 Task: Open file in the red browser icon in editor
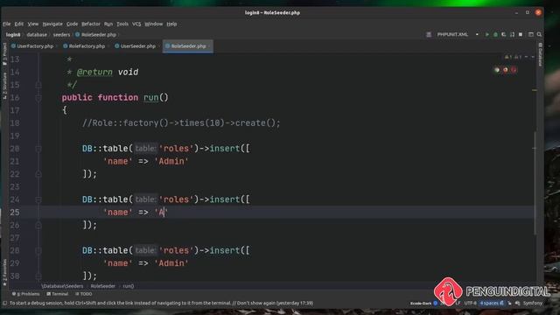[514, 70]
